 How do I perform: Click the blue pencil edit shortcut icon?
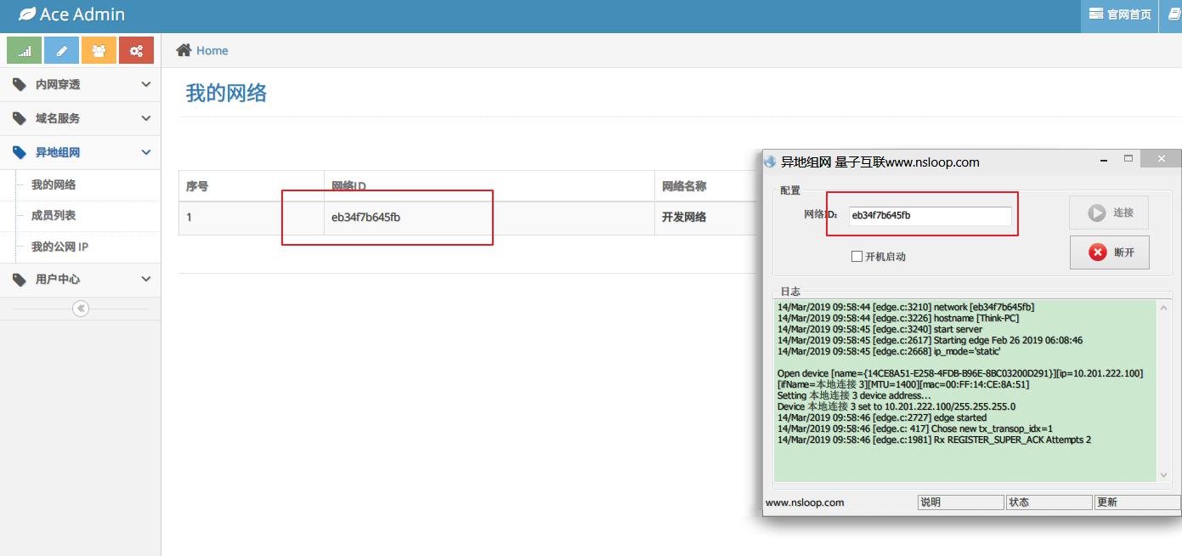[x=61, y=51]
